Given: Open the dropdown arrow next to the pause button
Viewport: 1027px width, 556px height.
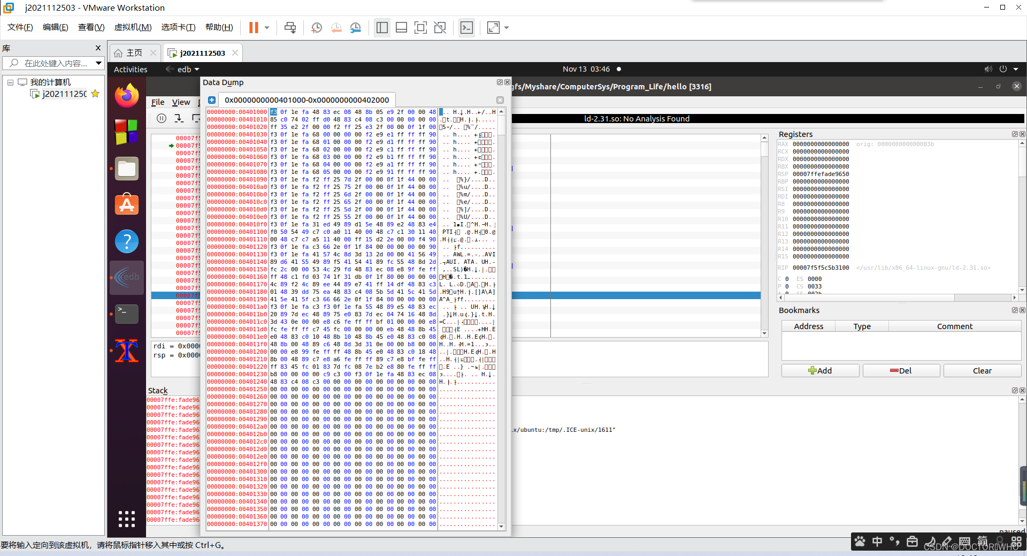Looking at the screenshot, I should tap(266, 28).
